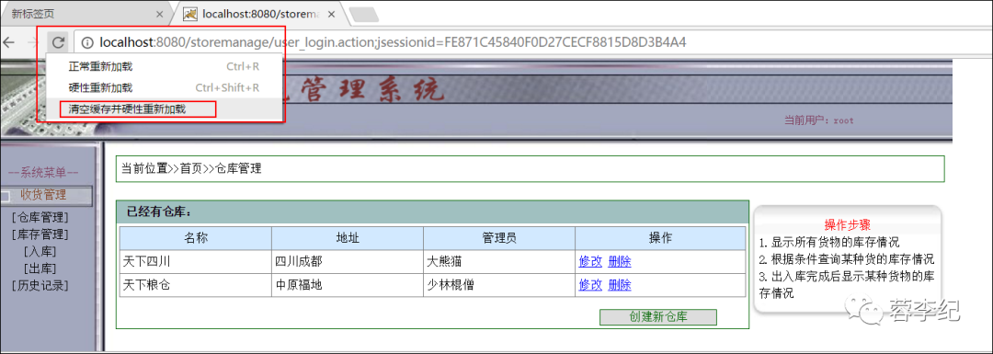
Task: Click the 操作 column header
Action: click(x=660, y=238)
